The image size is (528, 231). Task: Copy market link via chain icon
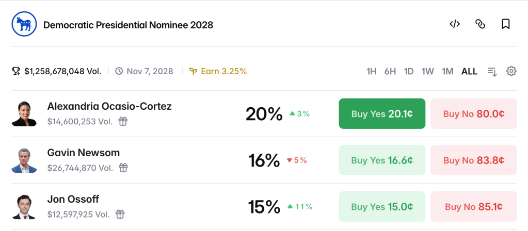(x=480, y=24)
